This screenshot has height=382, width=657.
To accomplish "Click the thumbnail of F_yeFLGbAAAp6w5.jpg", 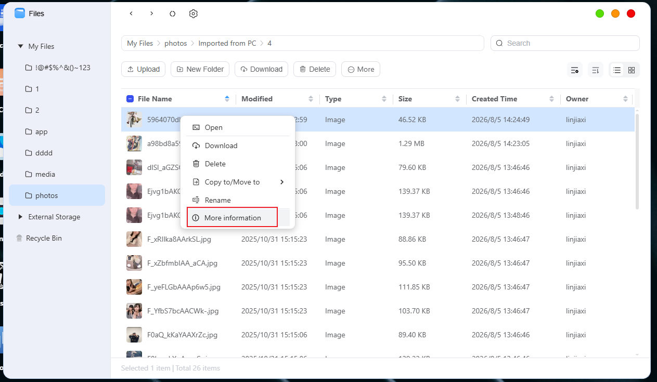I will pos(134,287).
